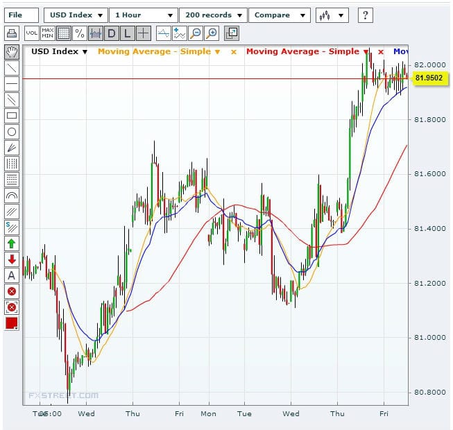Change the 1 Hour timeframe dropdown
Image resolution: width=453 pixels, height=430 pixels.
pyautogui.click(x=144, y=15)
